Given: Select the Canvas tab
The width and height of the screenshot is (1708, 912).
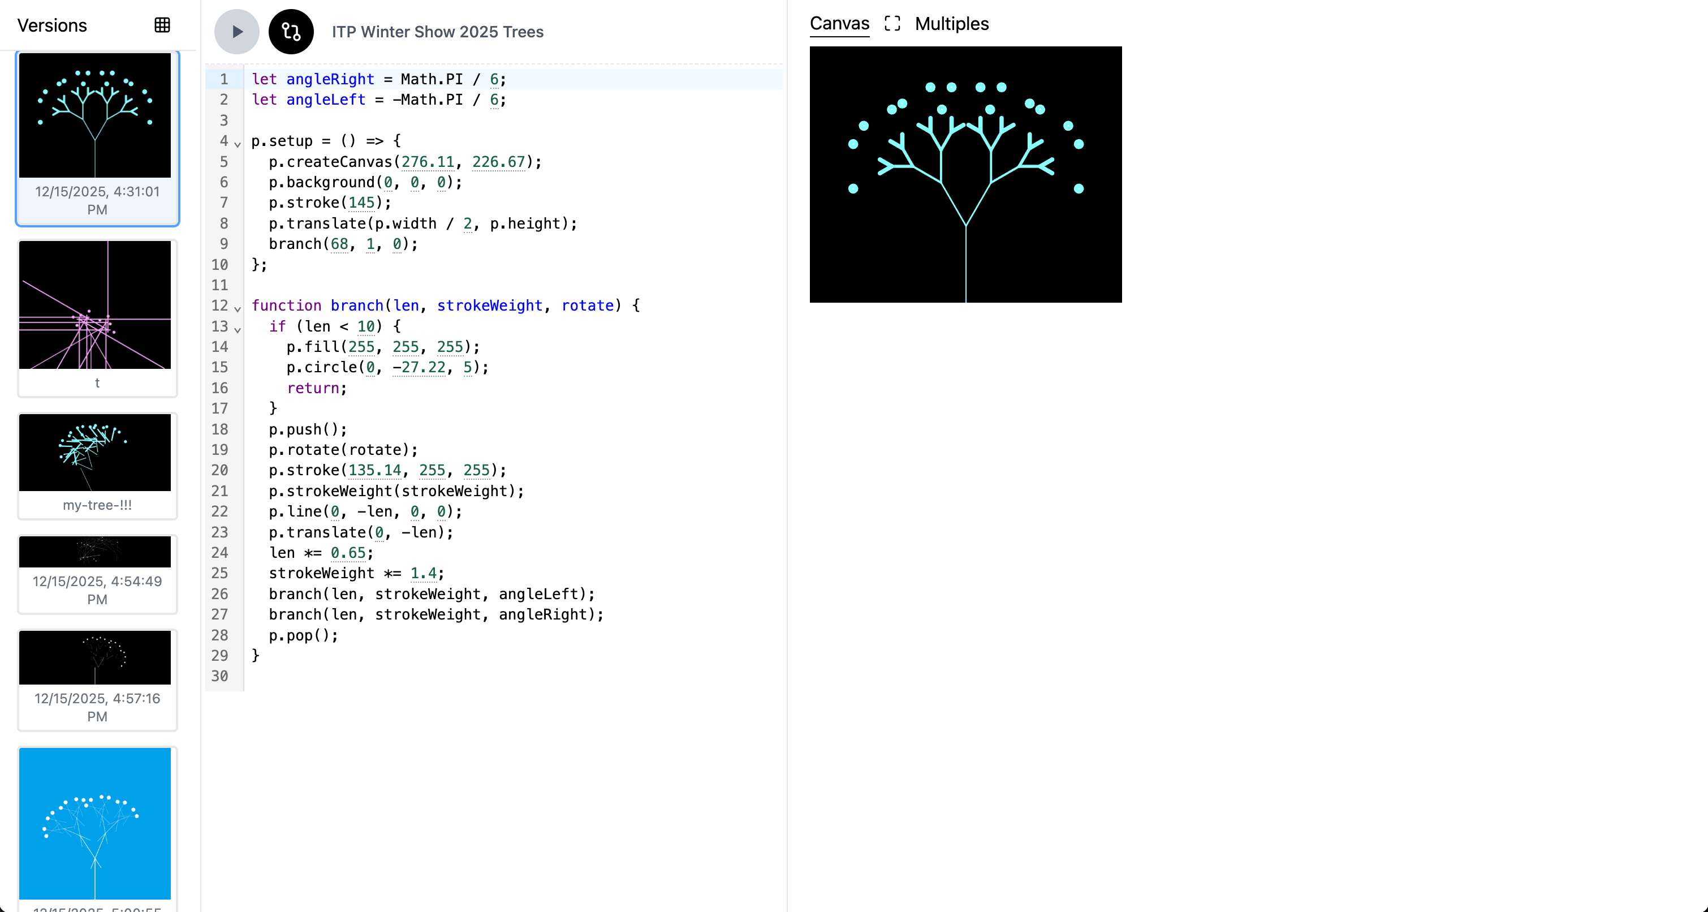Looking at the screenshot, I should [x=839, y=24].
